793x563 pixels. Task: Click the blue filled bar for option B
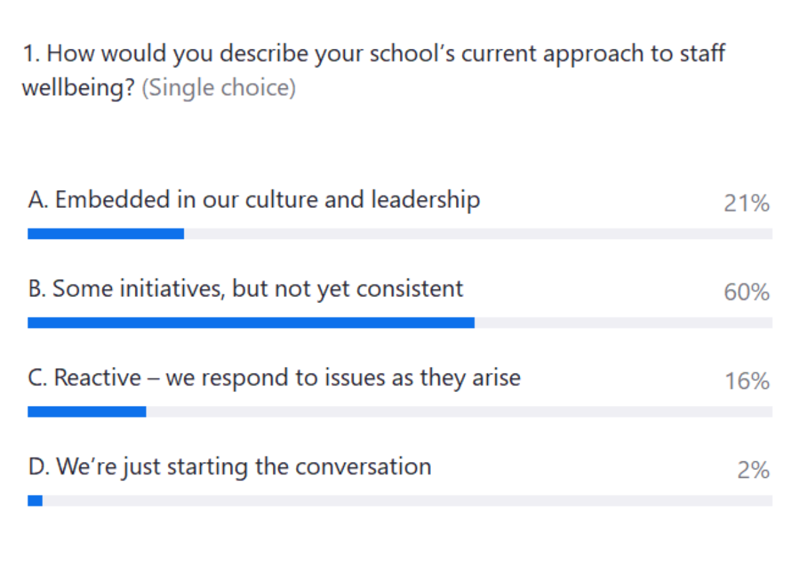click(251, 323)
